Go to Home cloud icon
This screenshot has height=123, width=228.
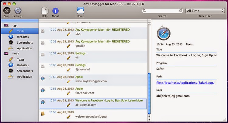(x=81, y=11)
